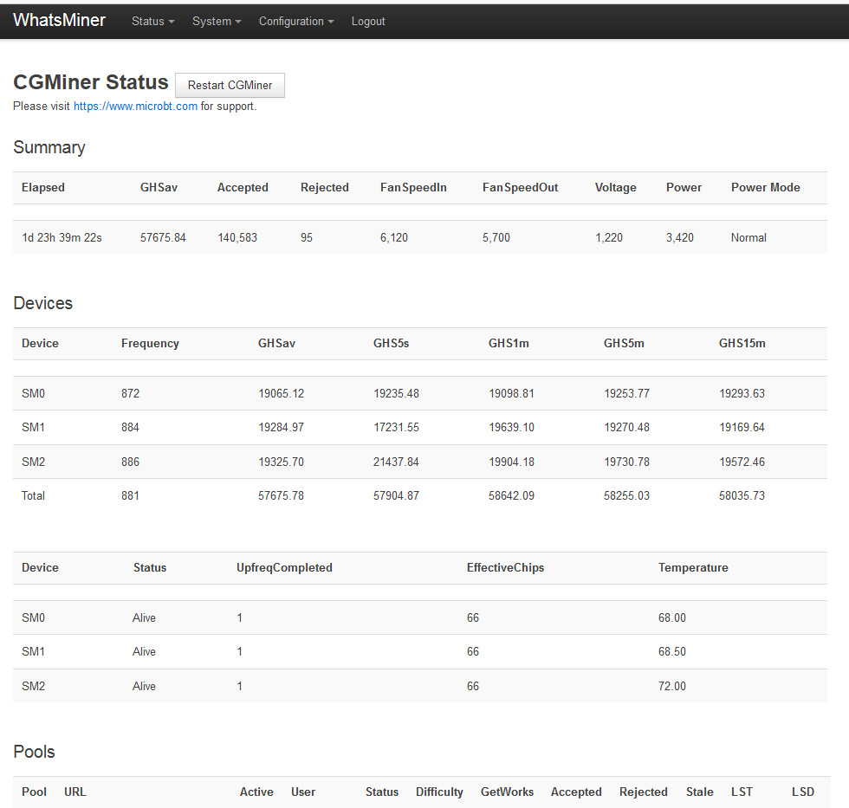The height and width of the screenshot is (808, 849).
Task: Select rejected value 95 in Summary
Action: pos(307,237)
